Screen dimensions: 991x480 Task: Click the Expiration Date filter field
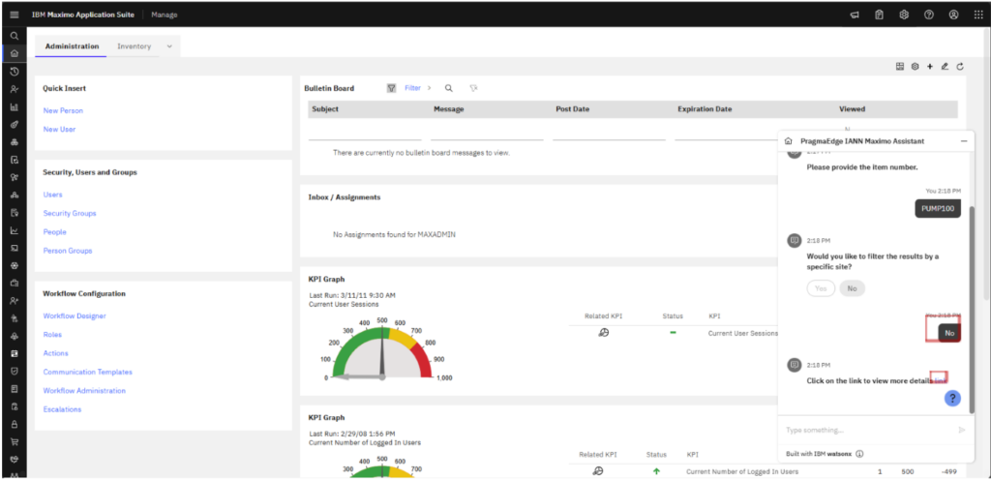[x=727, y=133]
